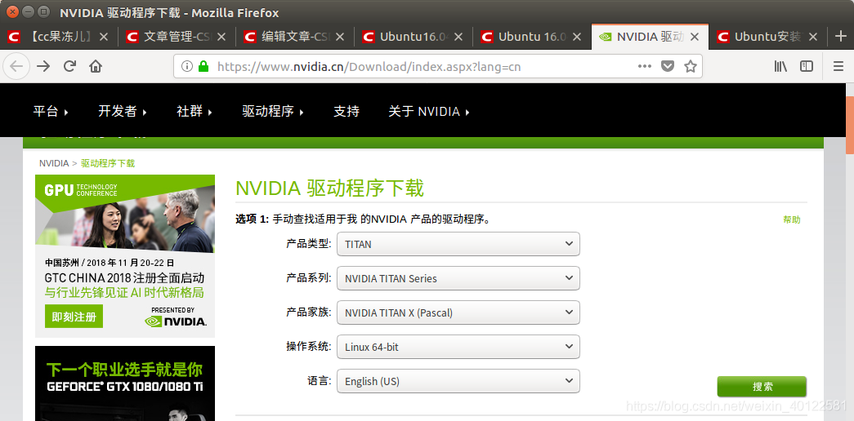Expand the 驱动程序 navigation menu
Viewport: 854px width, 421px height.
pyautogui.click(x=273, y=112)
